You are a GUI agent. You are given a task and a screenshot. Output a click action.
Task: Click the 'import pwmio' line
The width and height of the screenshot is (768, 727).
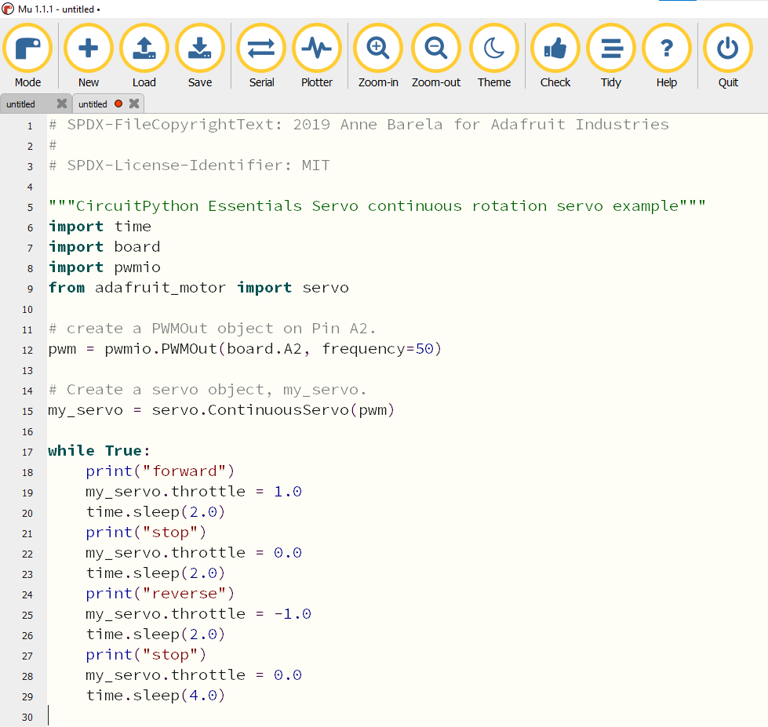click(x=104, y=267)
